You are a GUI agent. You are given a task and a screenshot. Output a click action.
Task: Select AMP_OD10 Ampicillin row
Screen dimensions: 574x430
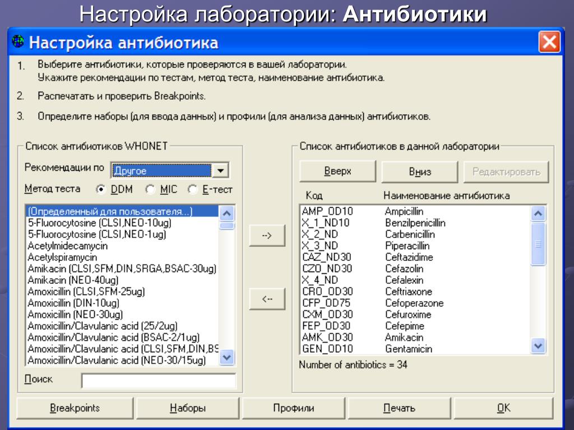coord(415,211)
